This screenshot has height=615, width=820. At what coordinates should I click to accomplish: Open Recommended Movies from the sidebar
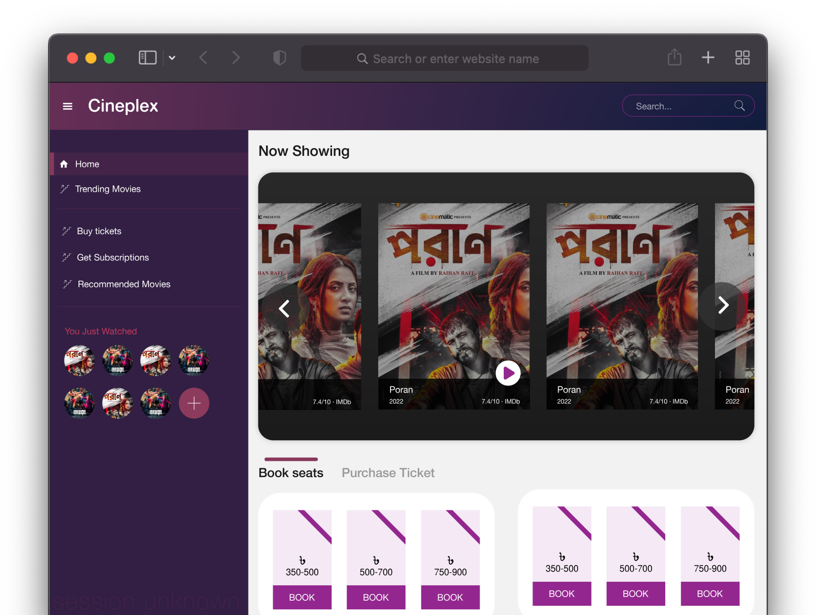(124, 284)
